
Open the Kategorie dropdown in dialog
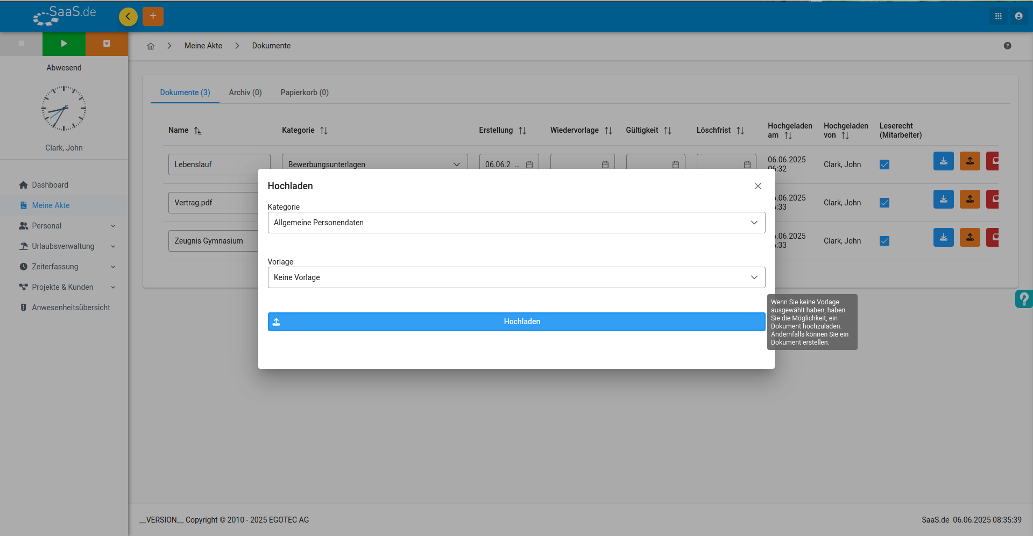[516, 223]
